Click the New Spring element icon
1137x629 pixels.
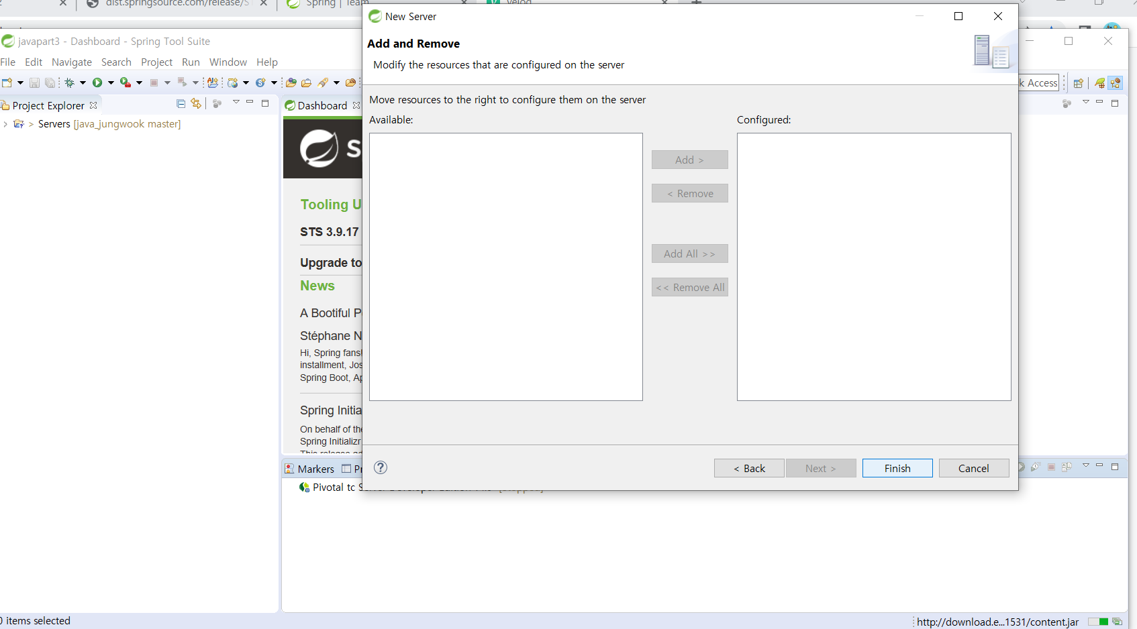260,82
